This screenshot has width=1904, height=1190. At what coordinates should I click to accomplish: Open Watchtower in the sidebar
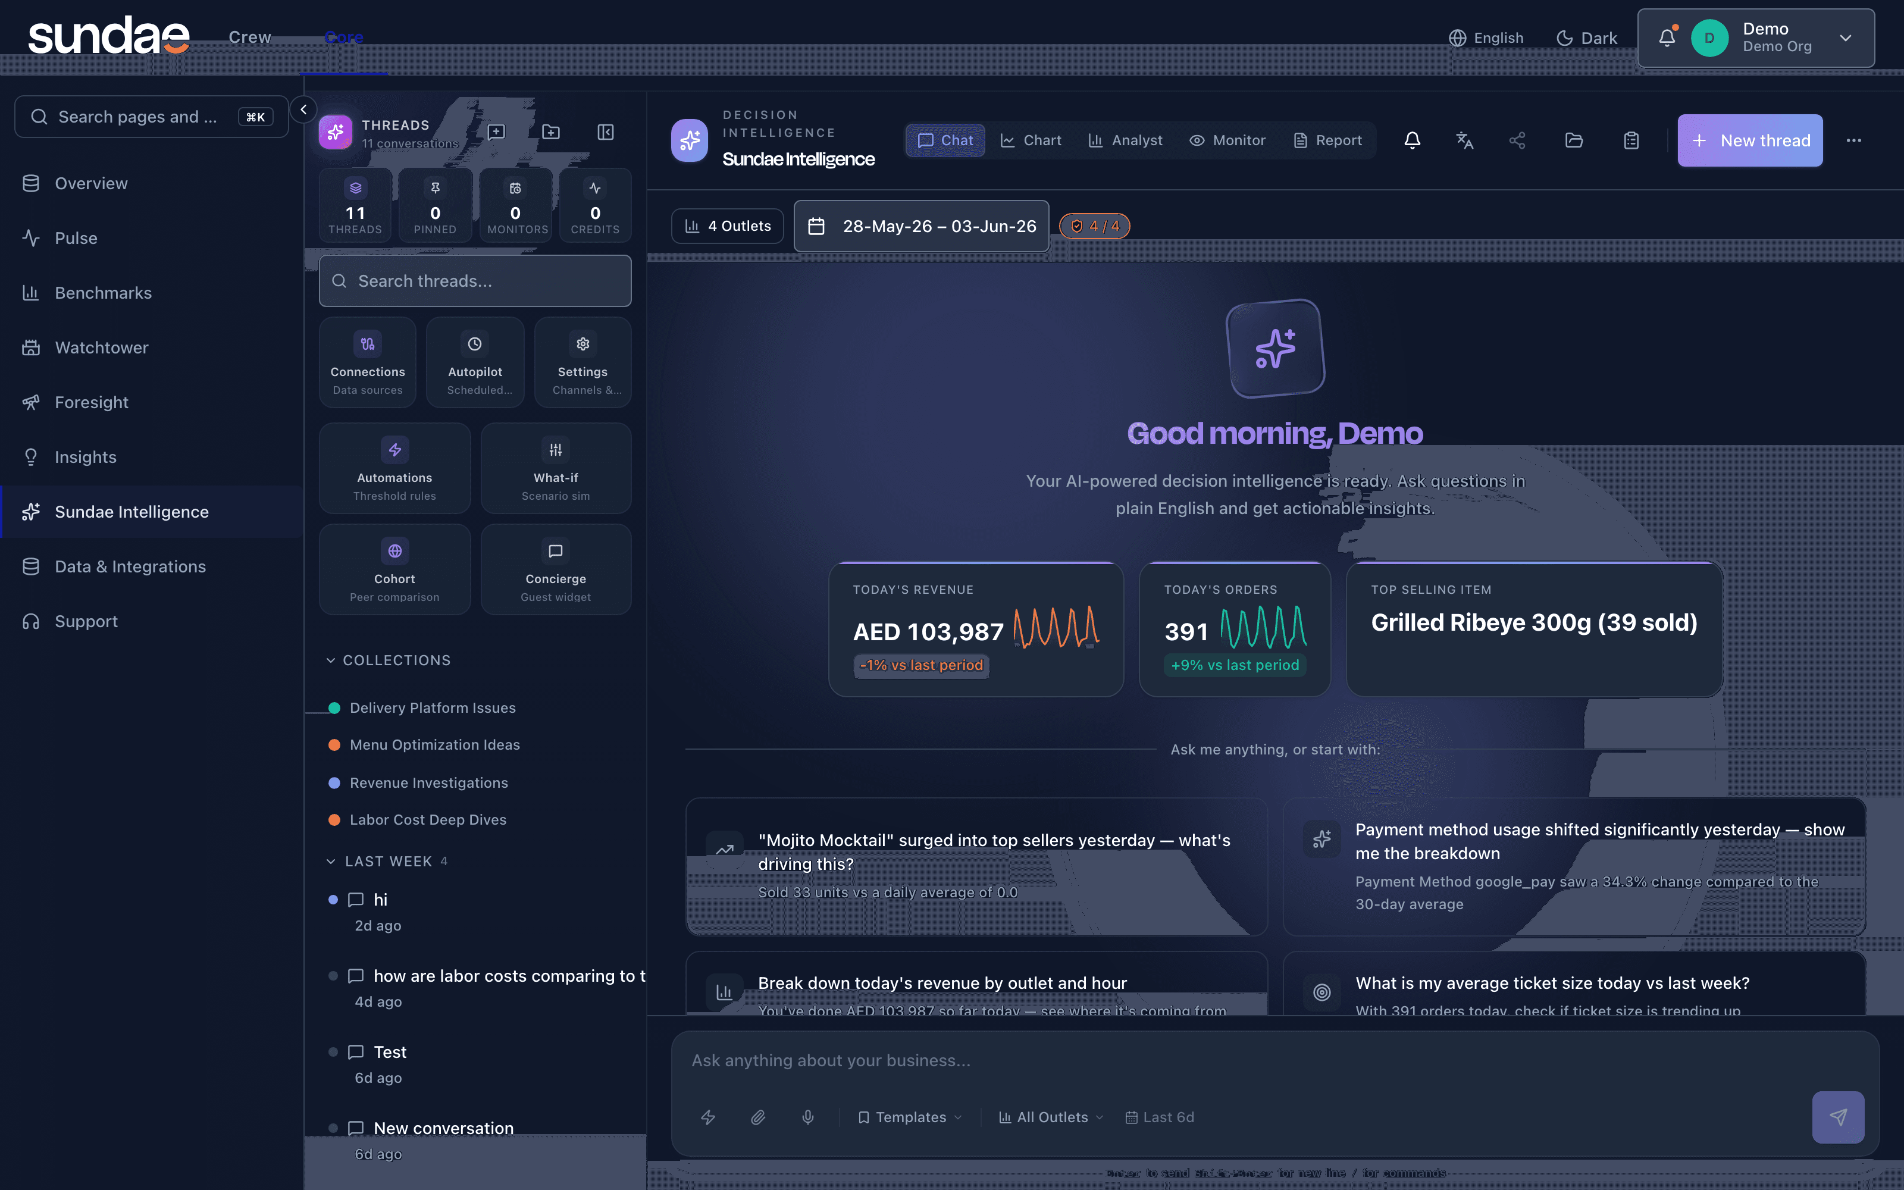pos(152,347)
